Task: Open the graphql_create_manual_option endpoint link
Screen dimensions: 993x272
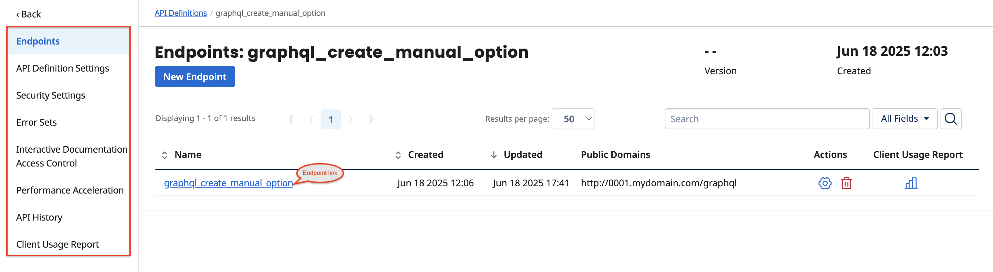Action: click(x=228, y=183)
